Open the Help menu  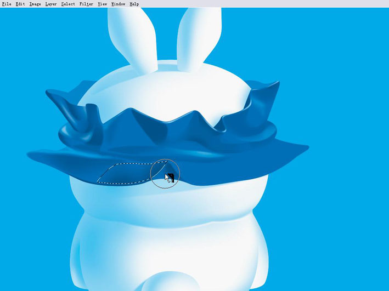tap(134, 4)
